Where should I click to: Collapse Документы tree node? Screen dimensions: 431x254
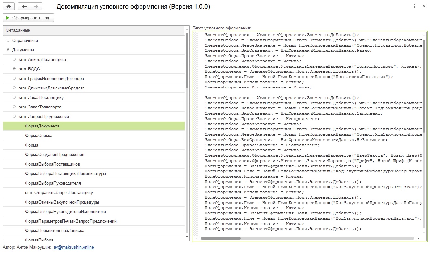pyautogui.click(x=8, y=50)
